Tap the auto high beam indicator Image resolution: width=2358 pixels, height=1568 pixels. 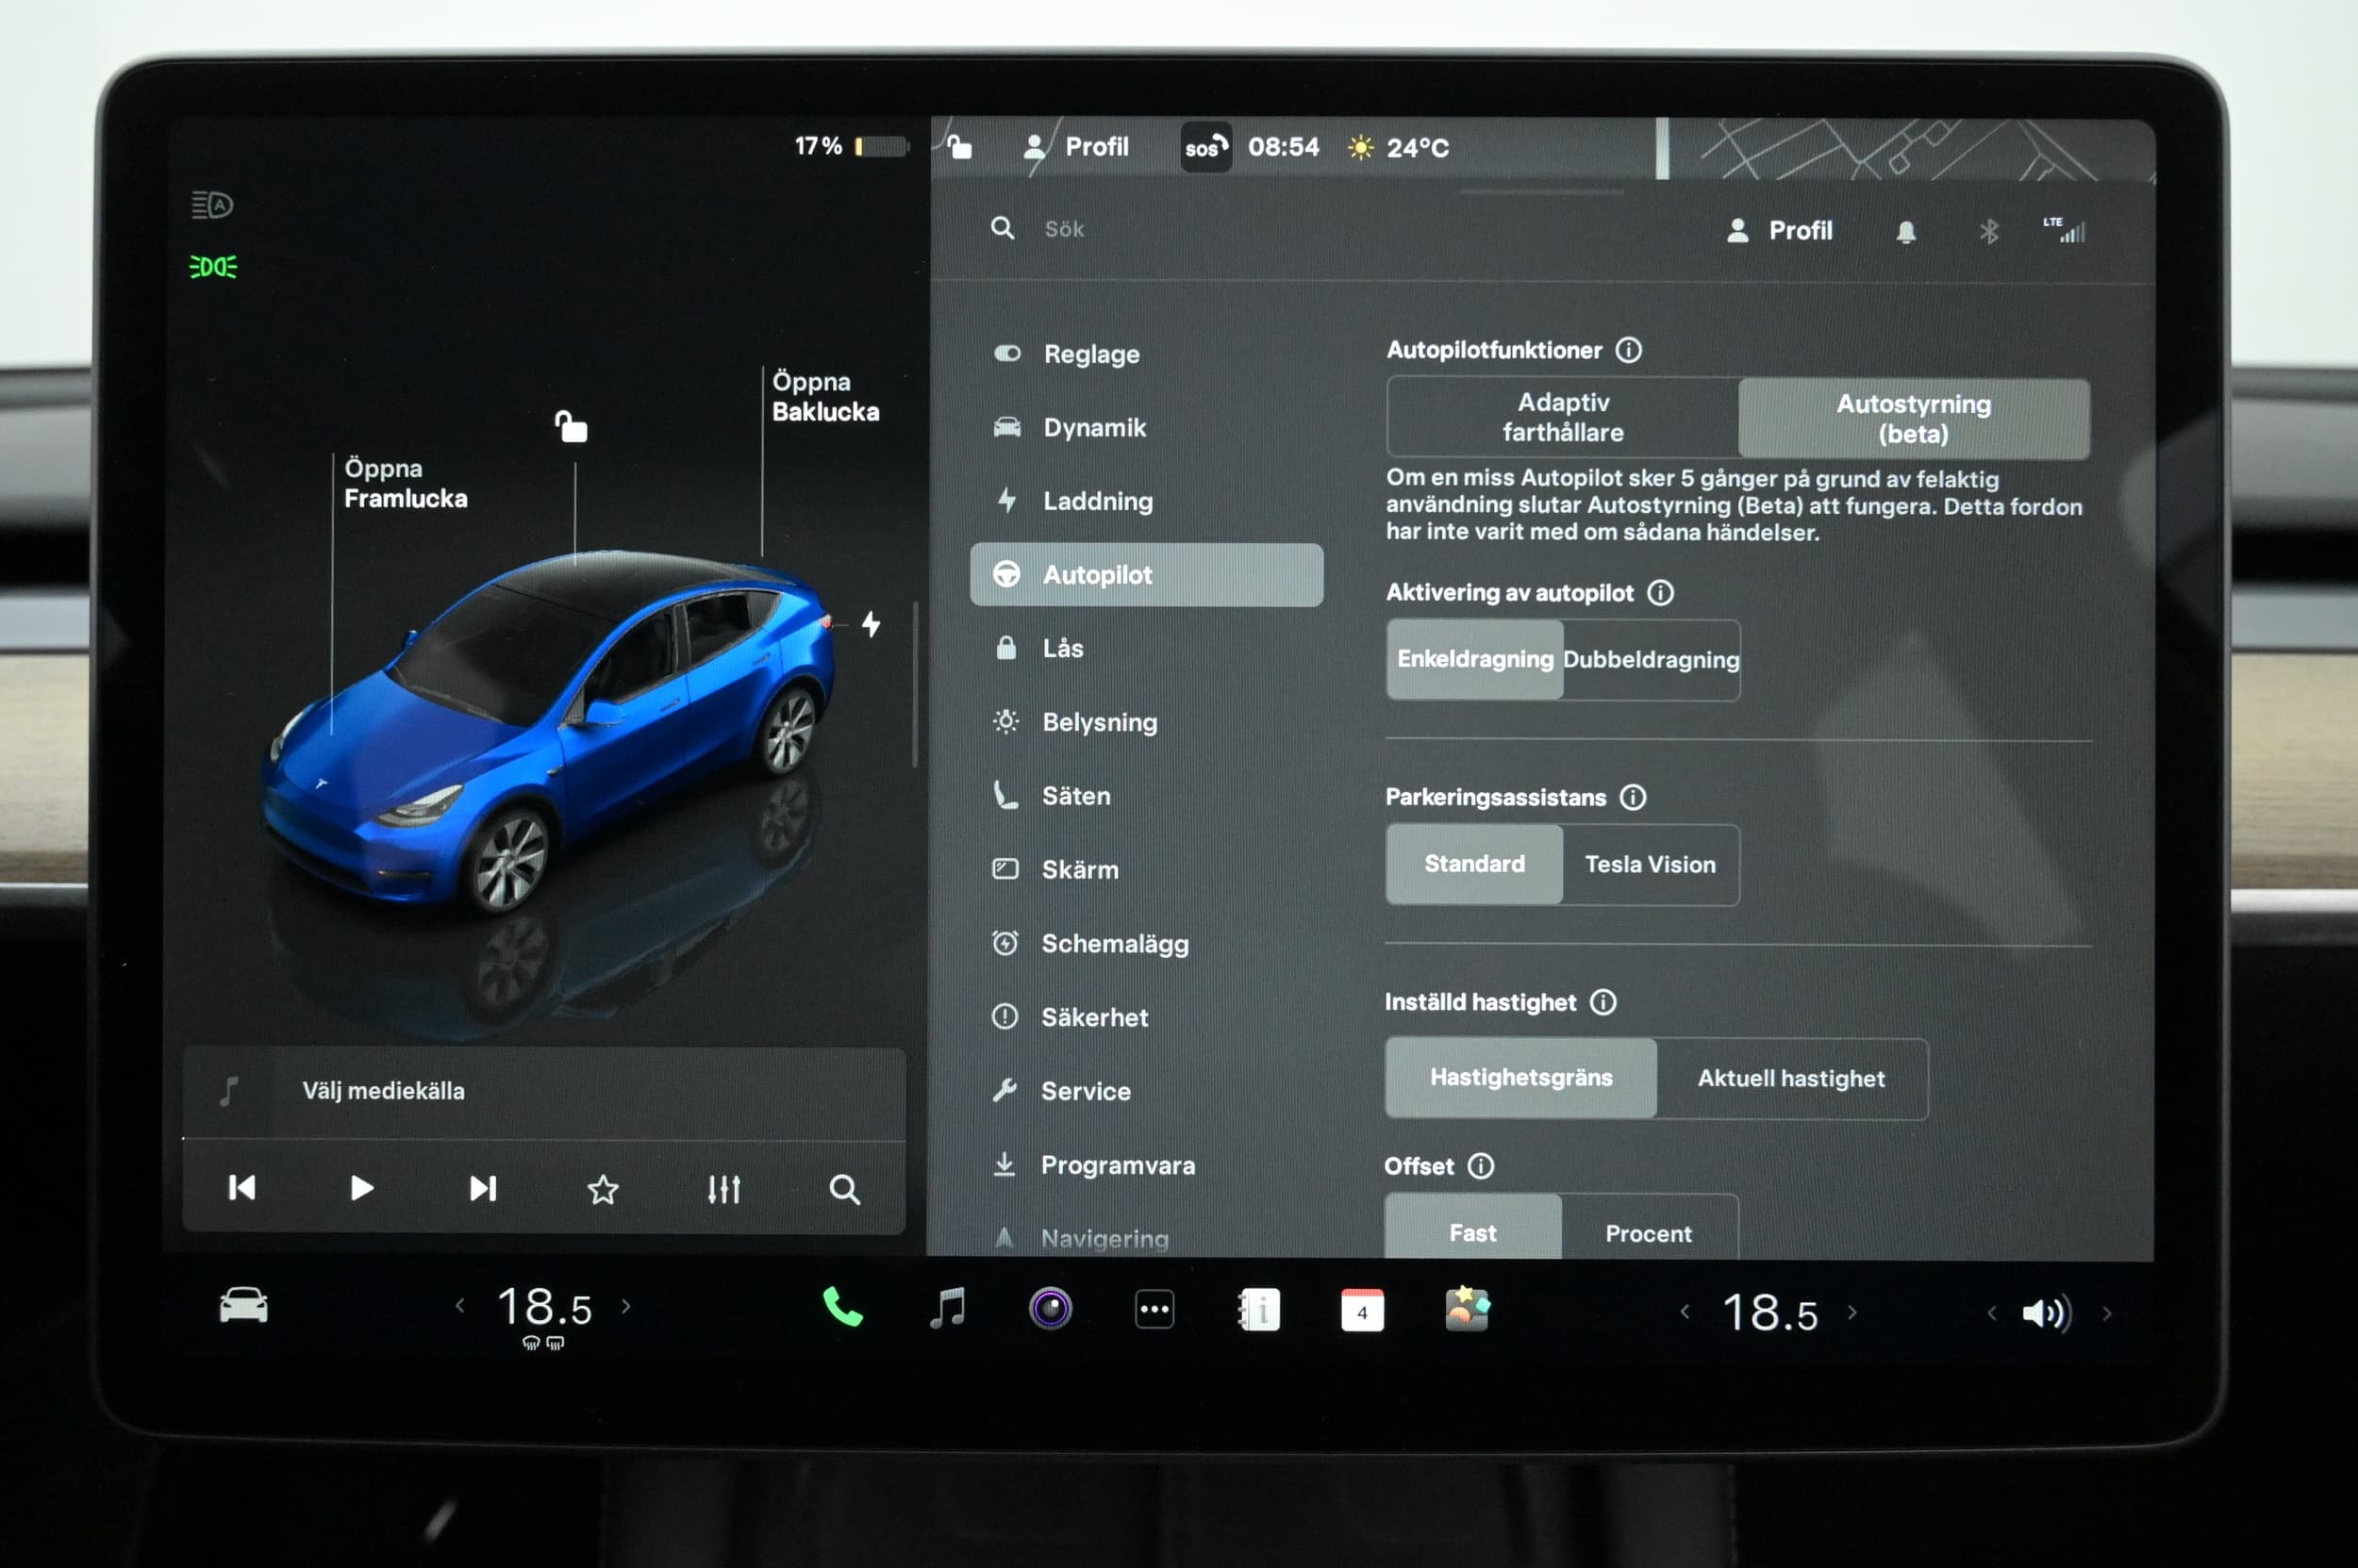point(212,205)
